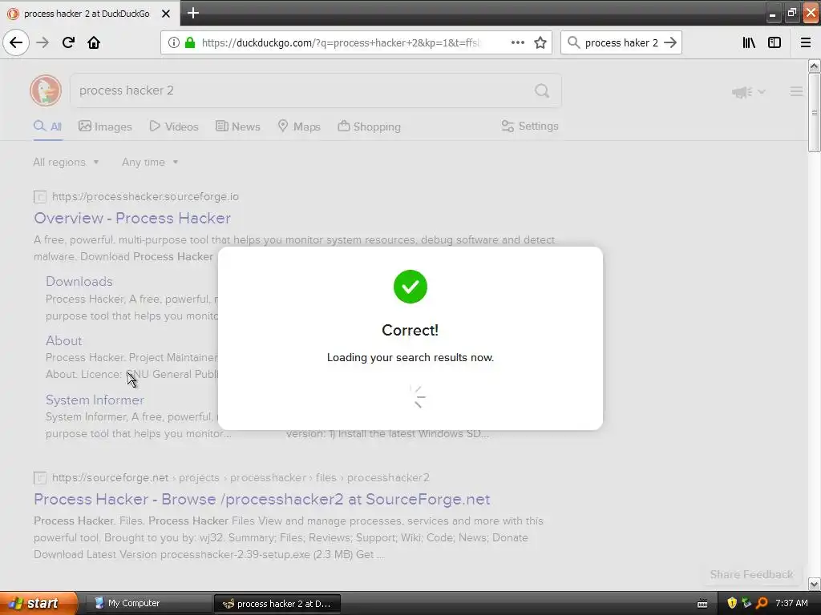The height and width of the screenshot is (615, 821).
Task: Switch to Maps results
Action: (299, 126)
